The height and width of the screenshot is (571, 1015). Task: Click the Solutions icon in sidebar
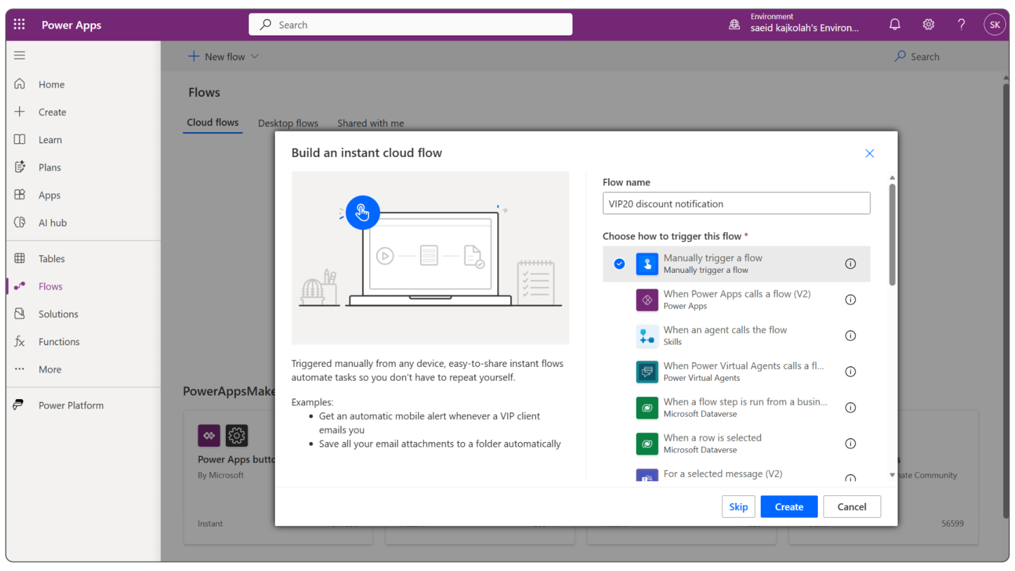tap(20, 314)
